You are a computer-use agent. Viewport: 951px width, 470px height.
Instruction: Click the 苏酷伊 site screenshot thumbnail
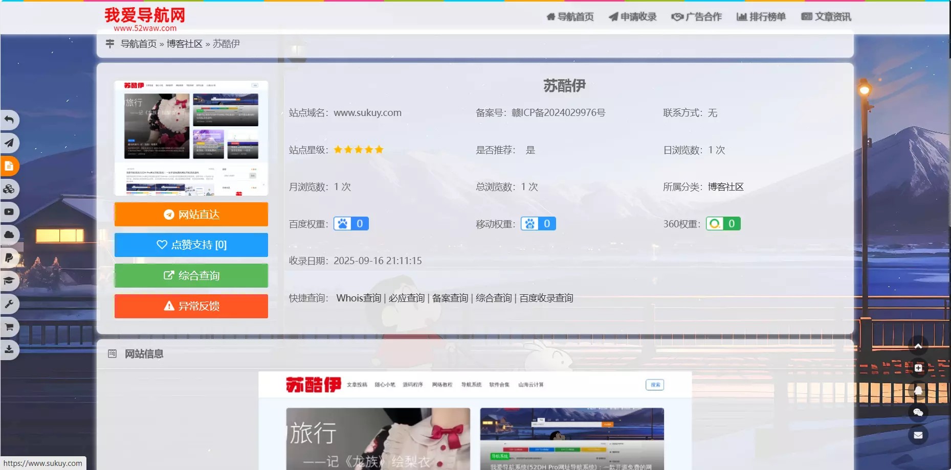191,137
